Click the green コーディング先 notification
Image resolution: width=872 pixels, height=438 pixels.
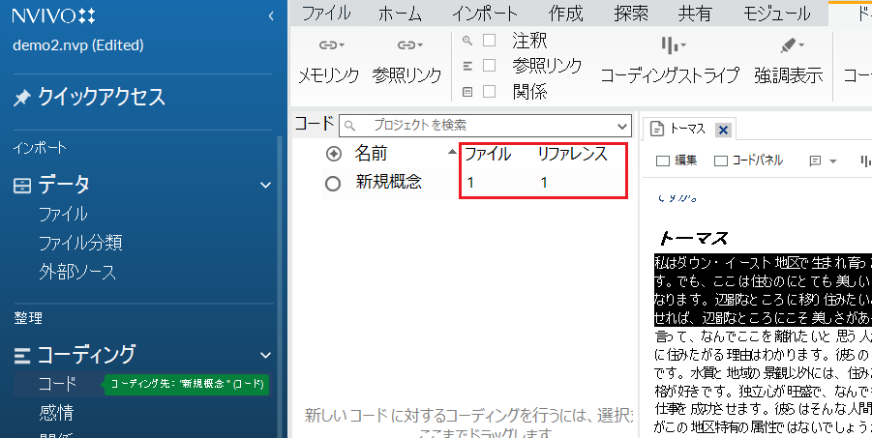click(187, 384)
